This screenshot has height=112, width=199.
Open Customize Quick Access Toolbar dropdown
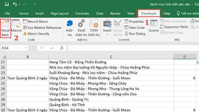tap(35, 4)
